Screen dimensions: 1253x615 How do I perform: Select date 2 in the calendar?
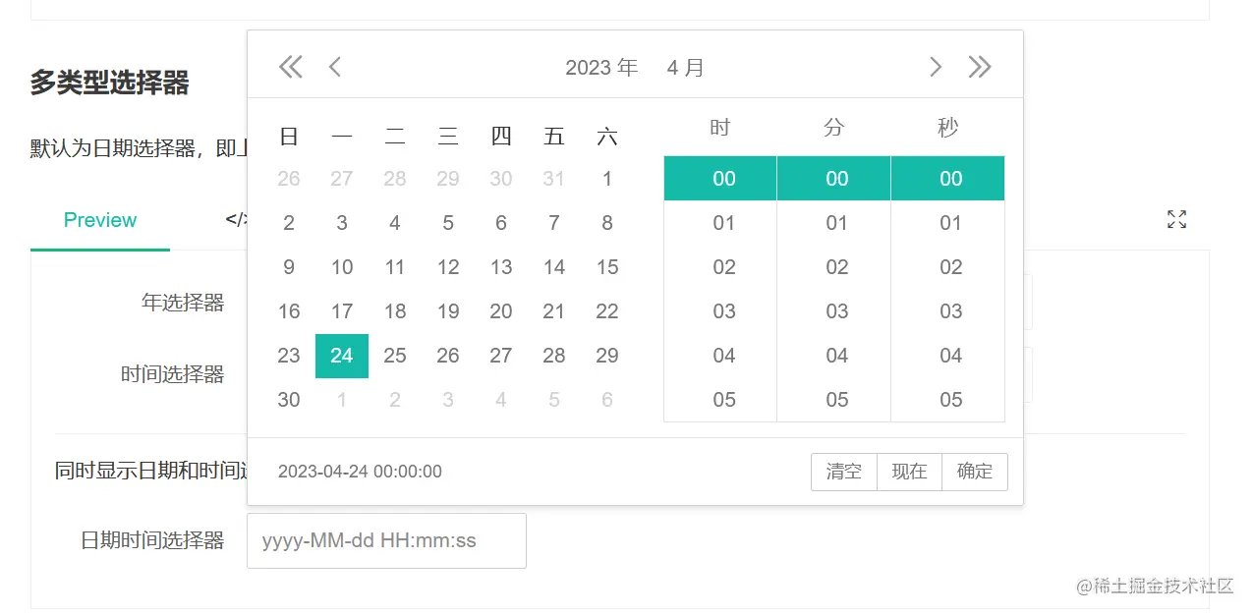tap(289, 223)
